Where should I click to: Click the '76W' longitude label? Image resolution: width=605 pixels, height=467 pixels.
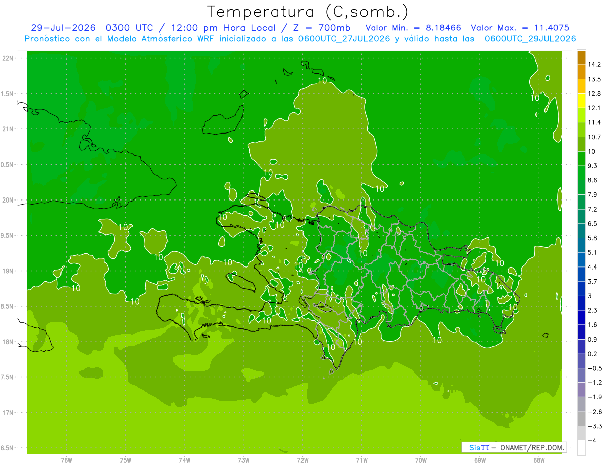pos(66,460)
